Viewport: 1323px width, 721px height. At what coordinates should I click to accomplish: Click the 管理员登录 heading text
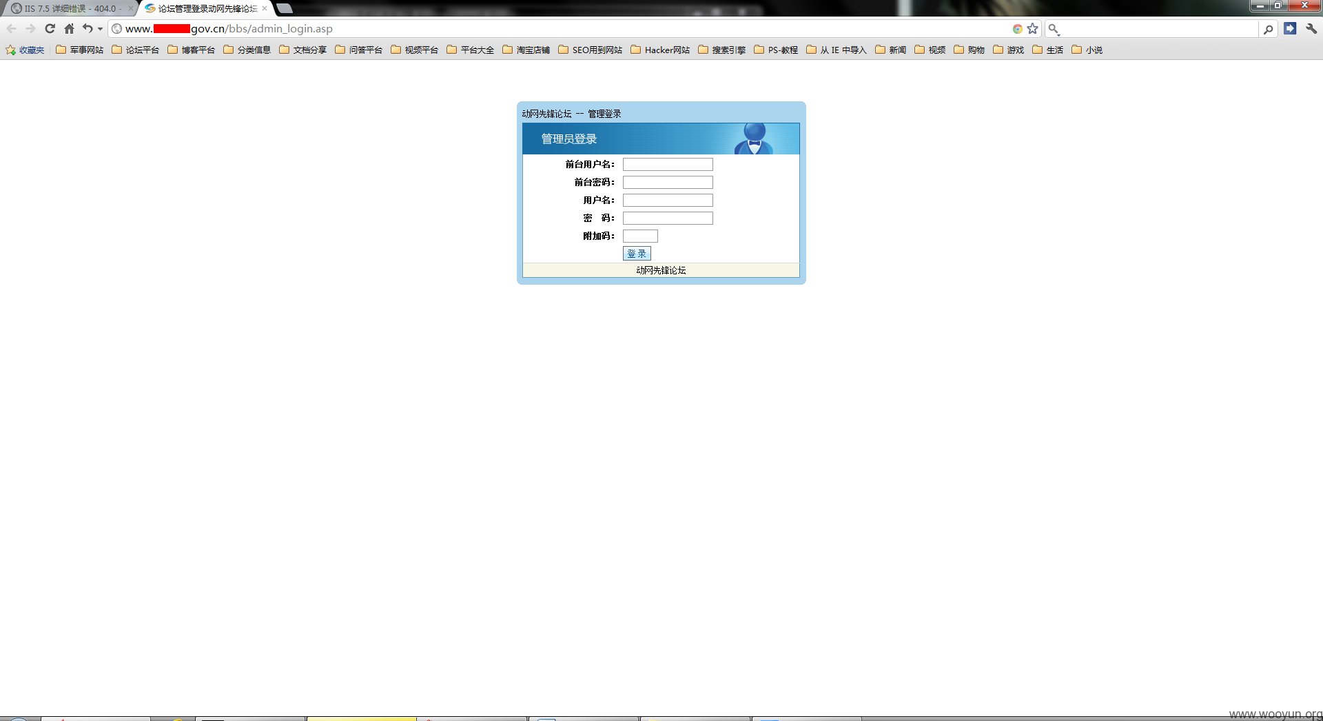click(x=569, y=139)
